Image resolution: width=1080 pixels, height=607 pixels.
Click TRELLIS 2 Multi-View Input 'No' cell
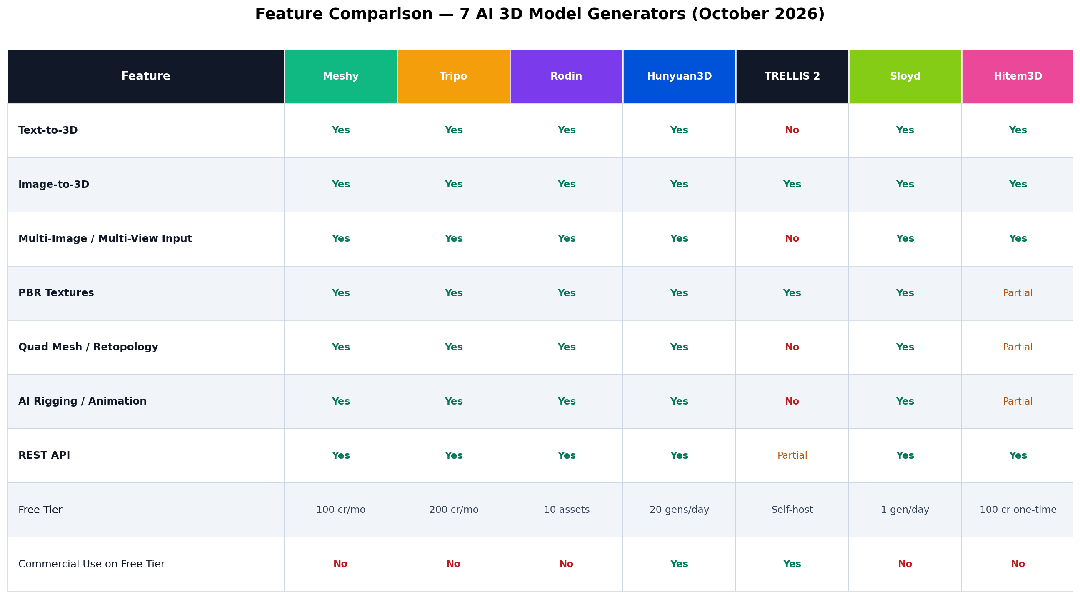792,239
